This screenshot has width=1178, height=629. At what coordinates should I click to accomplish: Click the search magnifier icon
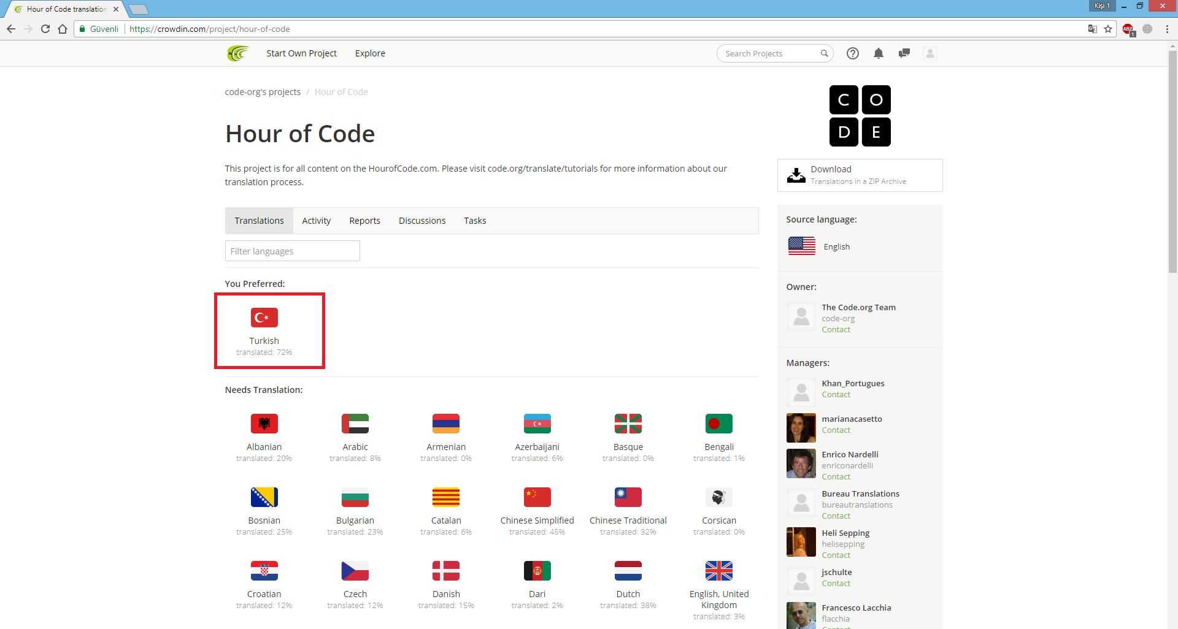(824, 53)
